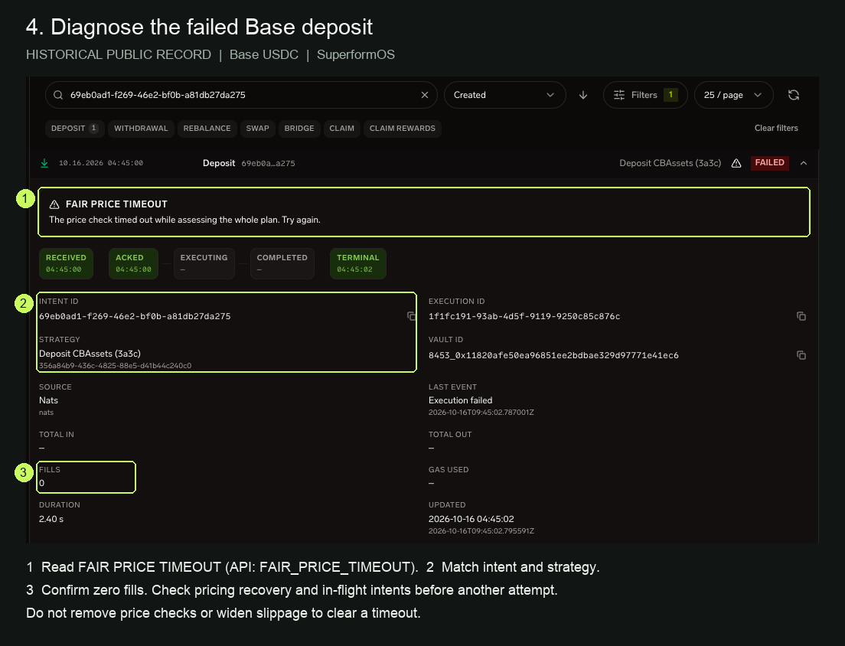Click the filter count badge 1
The height and width of the screenshot is (646, 845).
pos(670,95)
